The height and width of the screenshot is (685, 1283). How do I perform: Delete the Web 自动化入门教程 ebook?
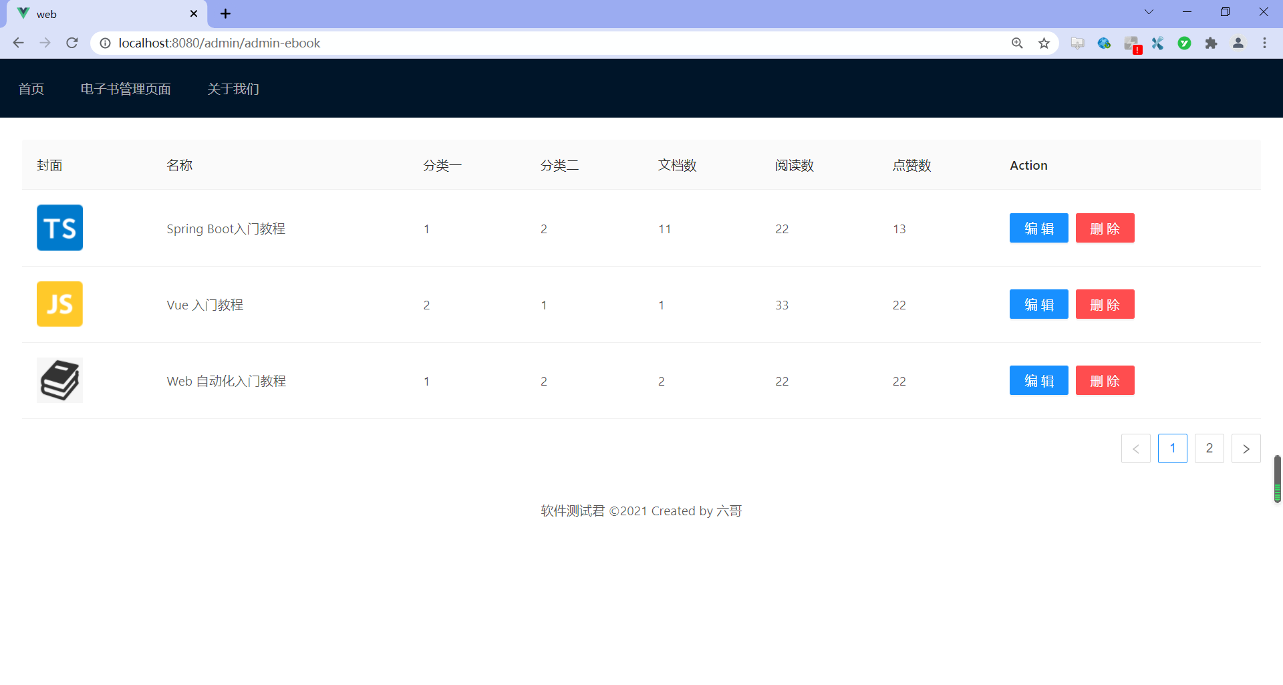tap(1105, 380)
